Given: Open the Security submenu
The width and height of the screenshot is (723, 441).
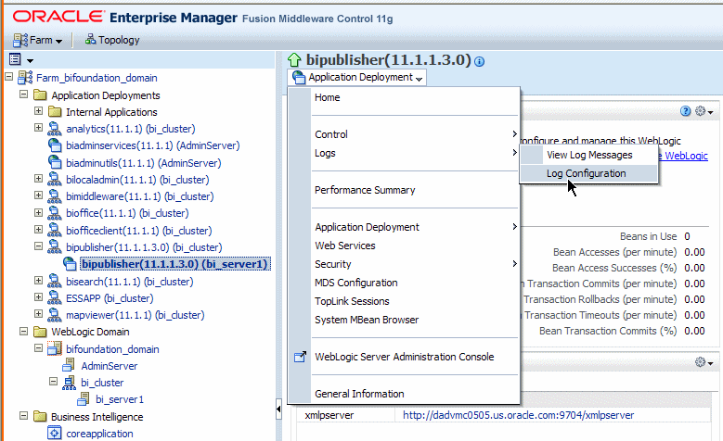Looking at the screenshot, I should (415, 264).
